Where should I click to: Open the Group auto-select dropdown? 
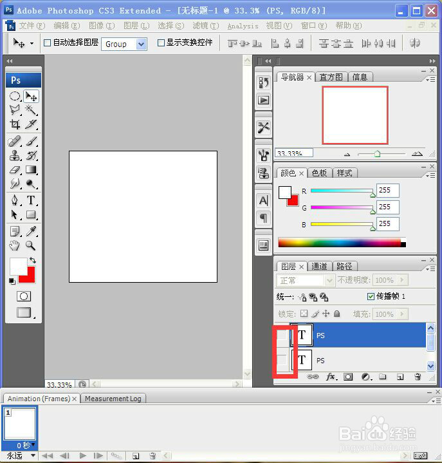tap(142, 44)
